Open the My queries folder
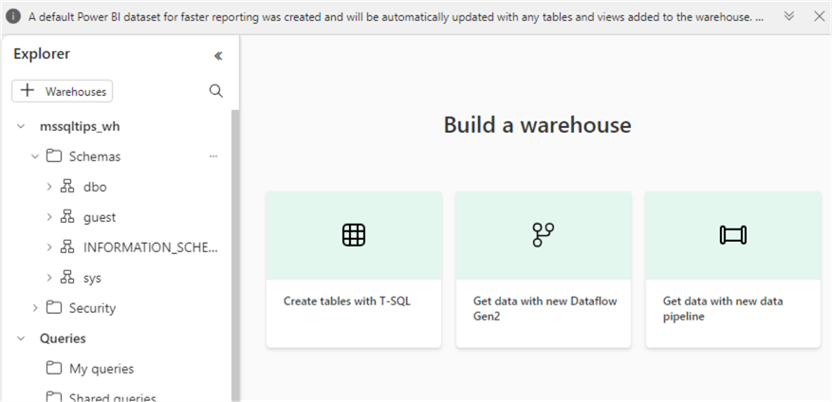This screenshot has width=832, height=402. pos(101,369)
